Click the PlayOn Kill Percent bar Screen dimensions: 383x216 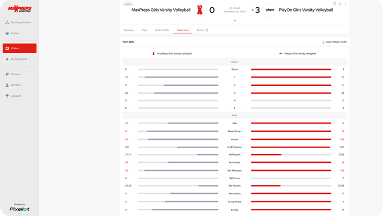[x=291, y=155]
